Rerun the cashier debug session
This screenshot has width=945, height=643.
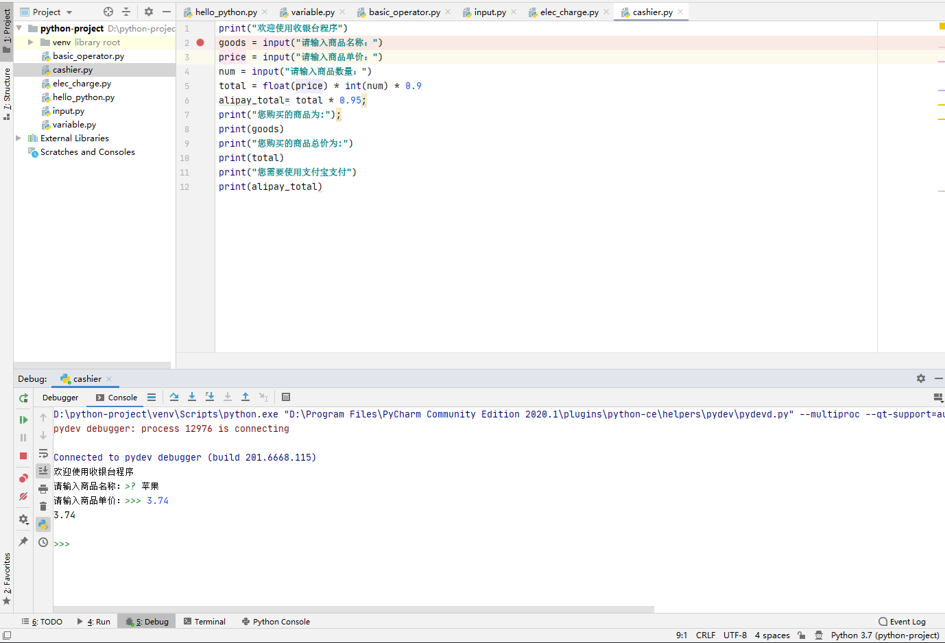23,398
